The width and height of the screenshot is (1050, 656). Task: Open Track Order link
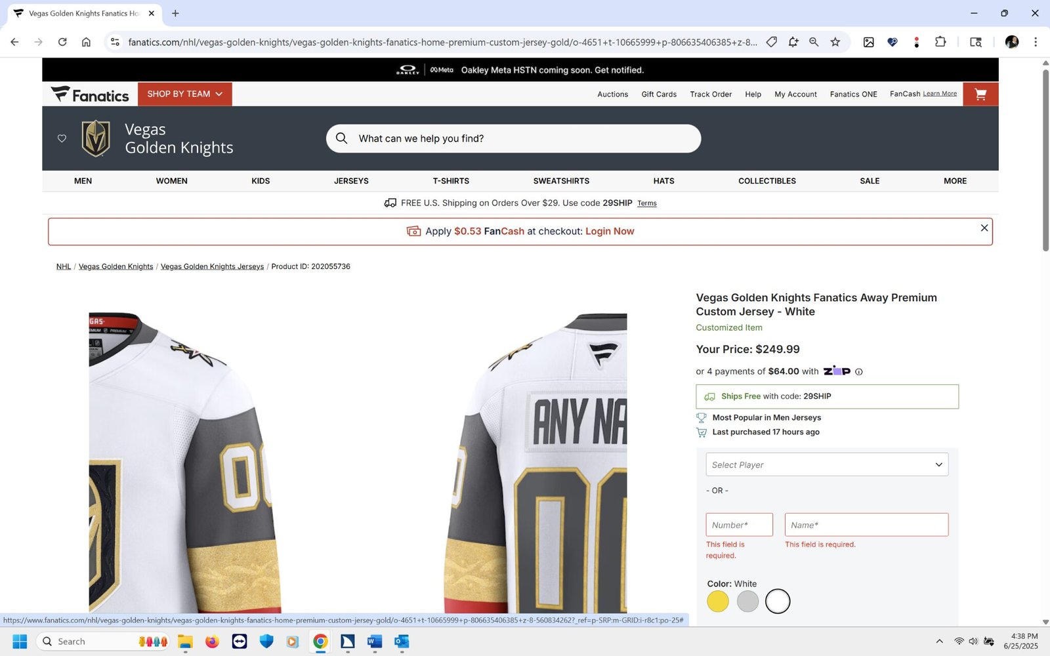[x=711, y=94]
